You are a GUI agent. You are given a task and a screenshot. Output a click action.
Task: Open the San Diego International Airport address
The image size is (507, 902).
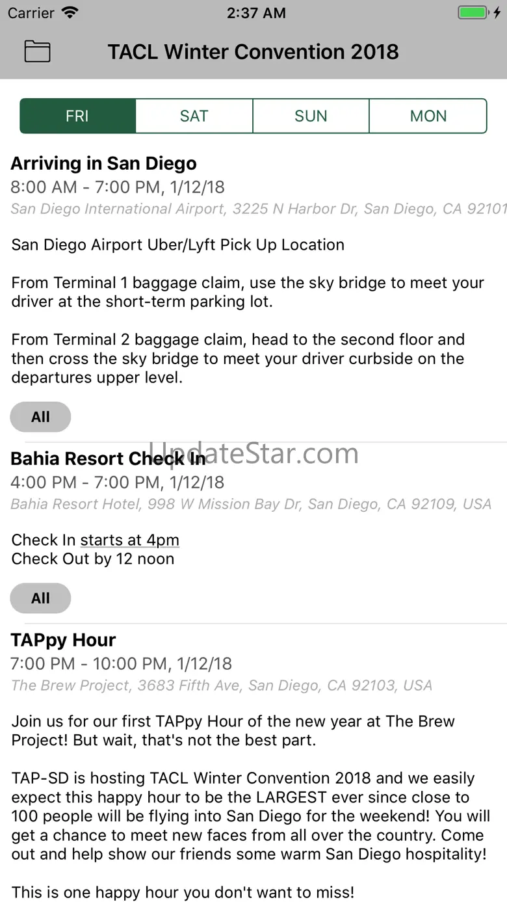[x=258, y=209]
